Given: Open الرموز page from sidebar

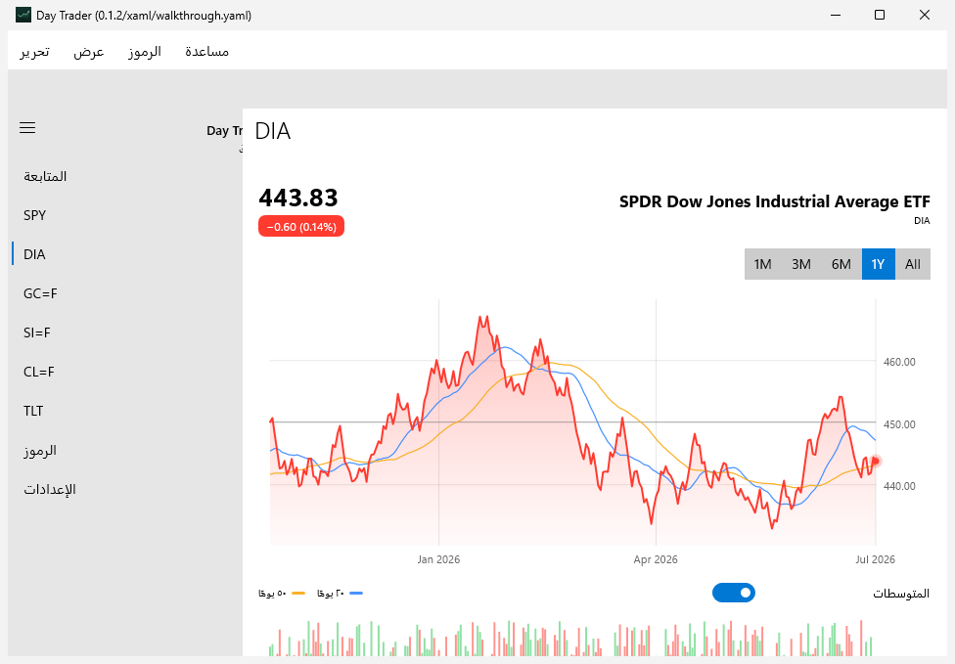Looking at the screenshot, I should (125, 451).
